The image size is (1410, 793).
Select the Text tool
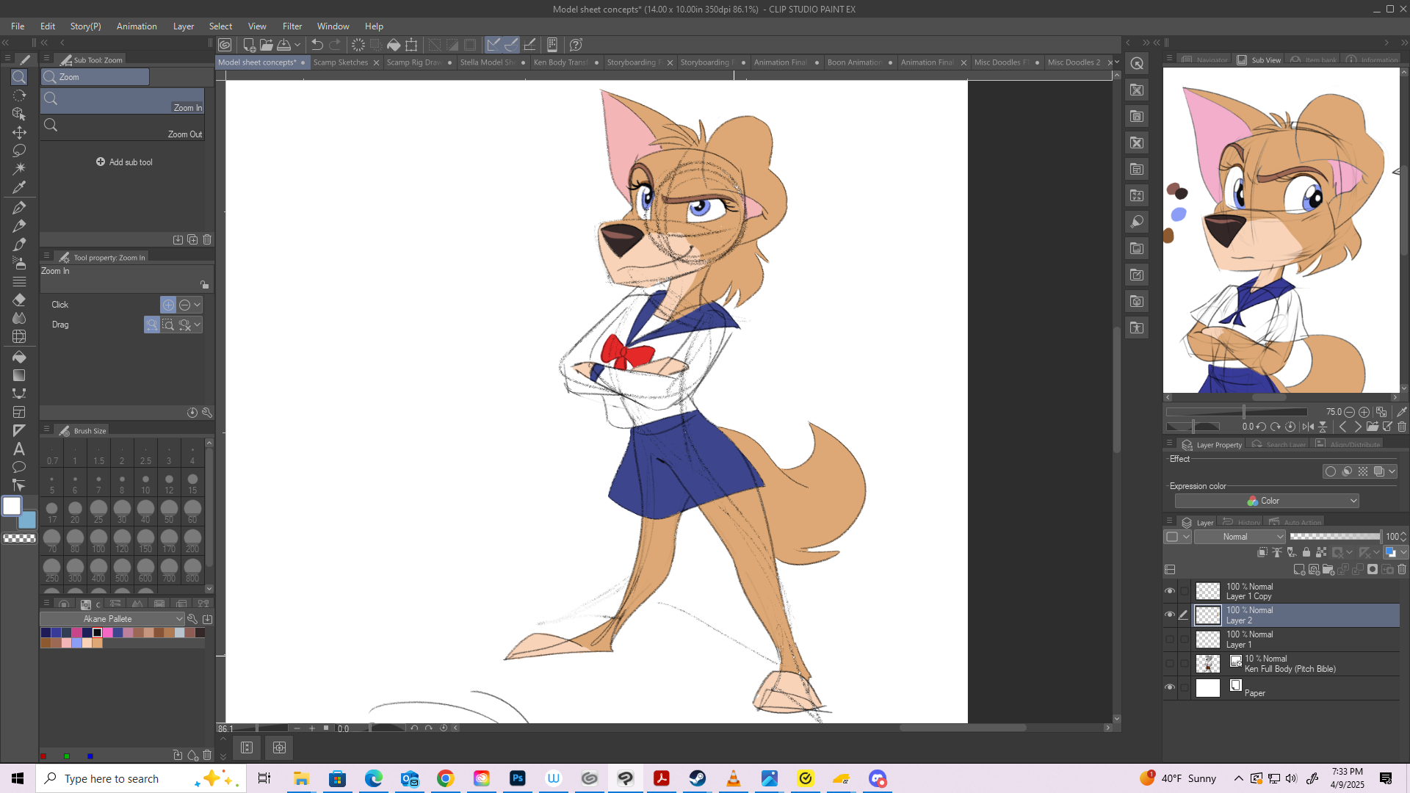tap(19, 449)
